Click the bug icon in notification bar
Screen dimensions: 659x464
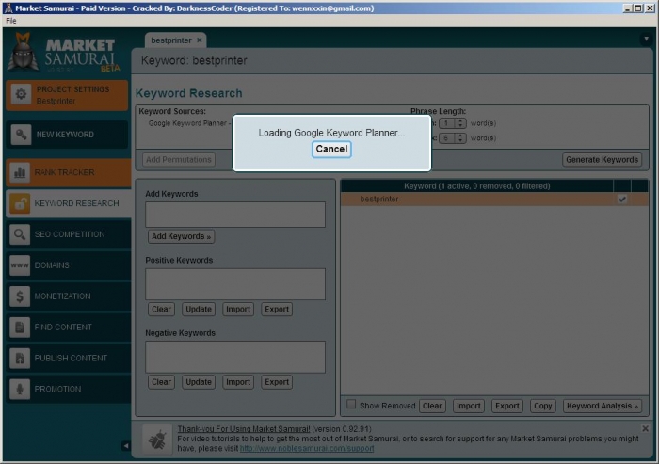[157, 440]
